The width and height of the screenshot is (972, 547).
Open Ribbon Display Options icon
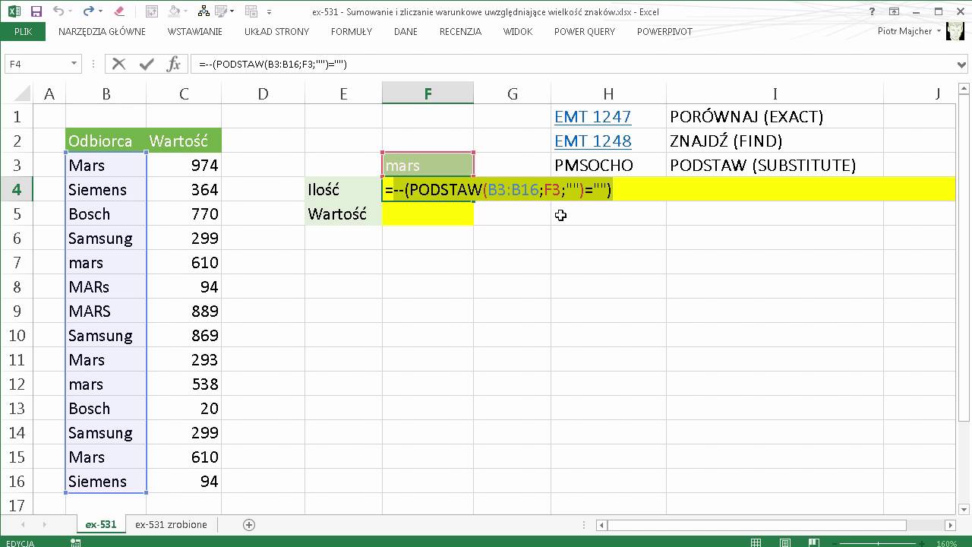click(895, 11)
